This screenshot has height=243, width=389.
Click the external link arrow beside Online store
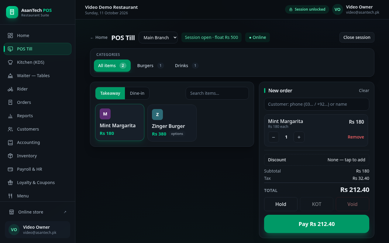tap(65, 212)
